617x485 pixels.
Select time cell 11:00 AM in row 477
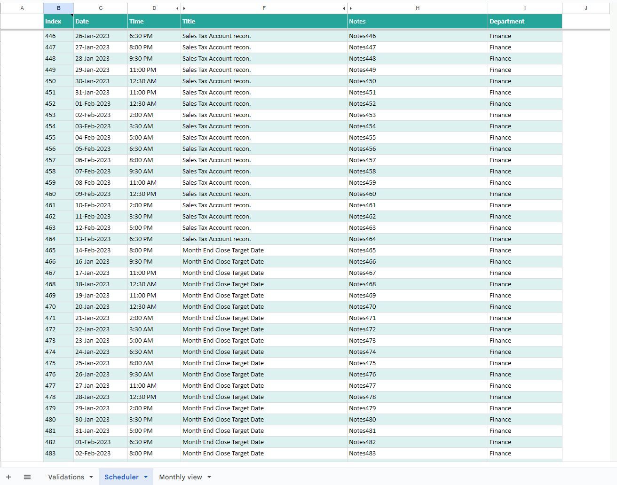(x=154, y=386)
